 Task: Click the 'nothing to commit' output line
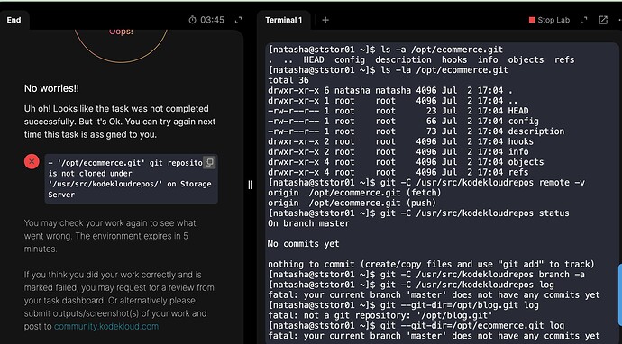(432, 265)
